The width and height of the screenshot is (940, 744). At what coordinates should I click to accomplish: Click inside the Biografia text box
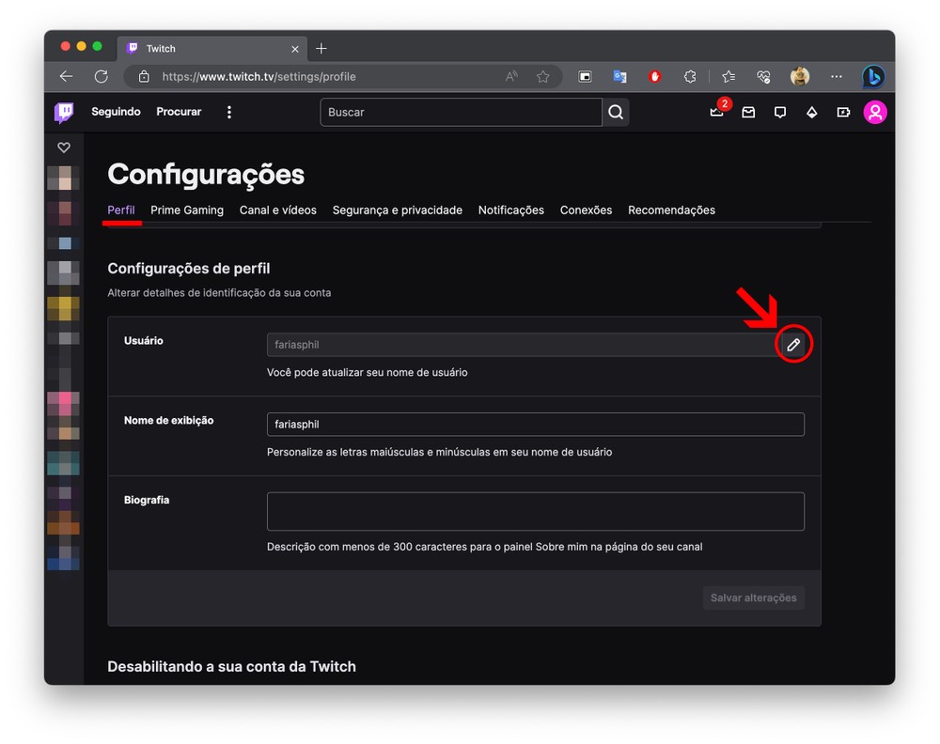coord(535,512)
